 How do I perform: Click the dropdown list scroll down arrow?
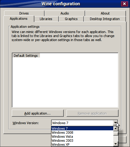point(116,144)
